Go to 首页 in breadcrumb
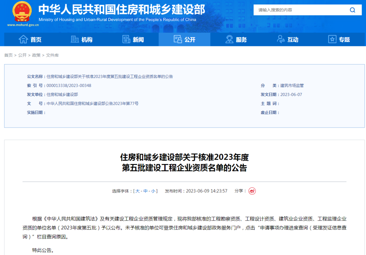This screenshot has height=255, width=366. tap(8, 55)
